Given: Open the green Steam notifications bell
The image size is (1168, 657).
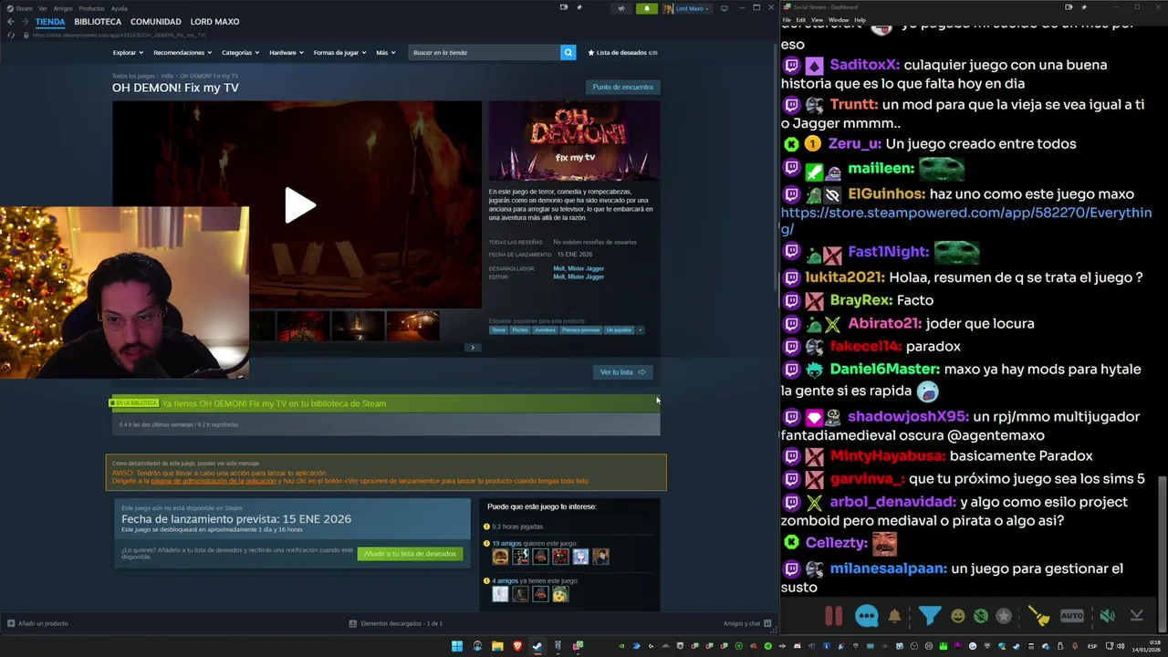Looking at the screenshot, I should click(646, 8).
